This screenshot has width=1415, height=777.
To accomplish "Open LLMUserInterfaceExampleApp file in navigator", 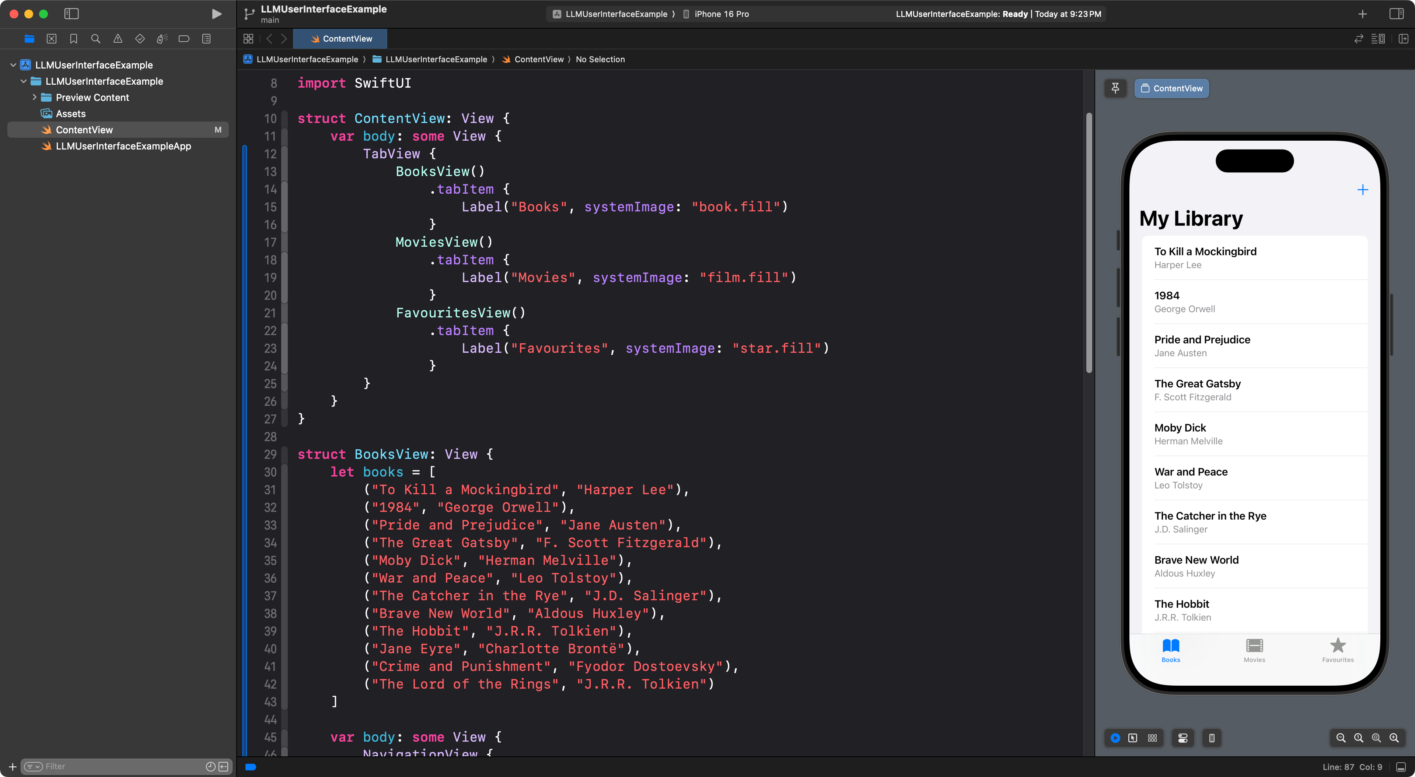I will (x=123, y=146).
